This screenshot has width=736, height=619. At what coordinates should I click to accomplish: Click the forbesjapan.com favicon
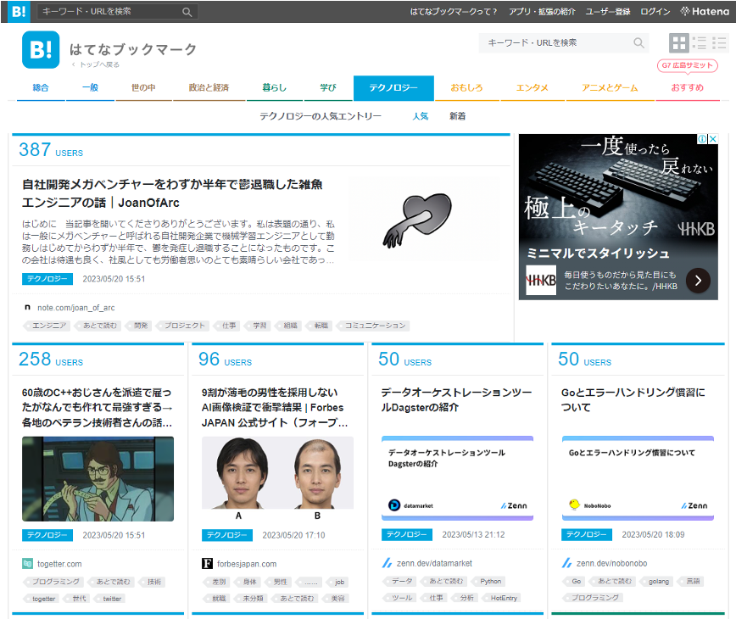coord(207,564)
